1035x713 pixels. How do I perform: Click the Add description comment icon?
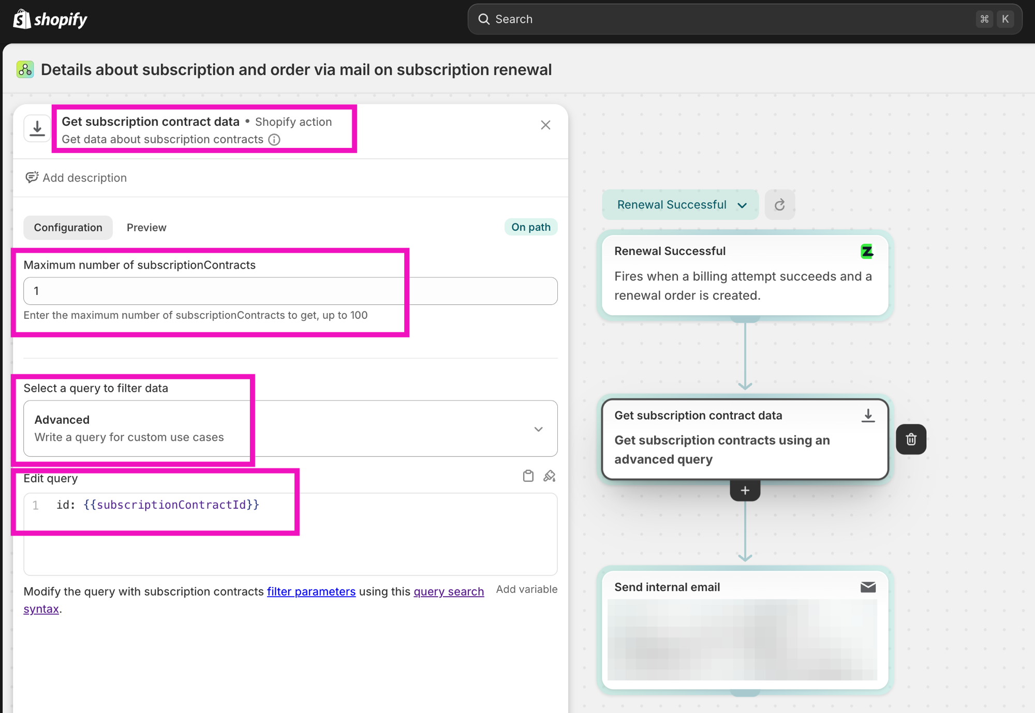[x=32, y=177]
